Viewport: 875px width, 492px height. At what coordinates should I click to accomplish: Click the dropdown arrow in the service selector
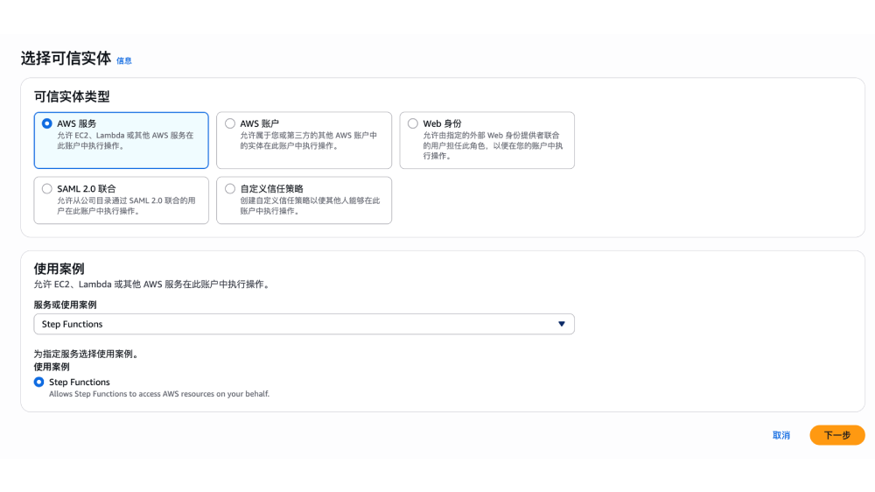pyautogui.click(x=562, y=324)
